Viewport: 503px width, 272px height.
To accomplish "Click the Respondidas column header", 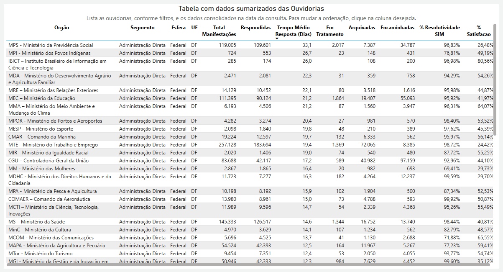I will point(255,28).
